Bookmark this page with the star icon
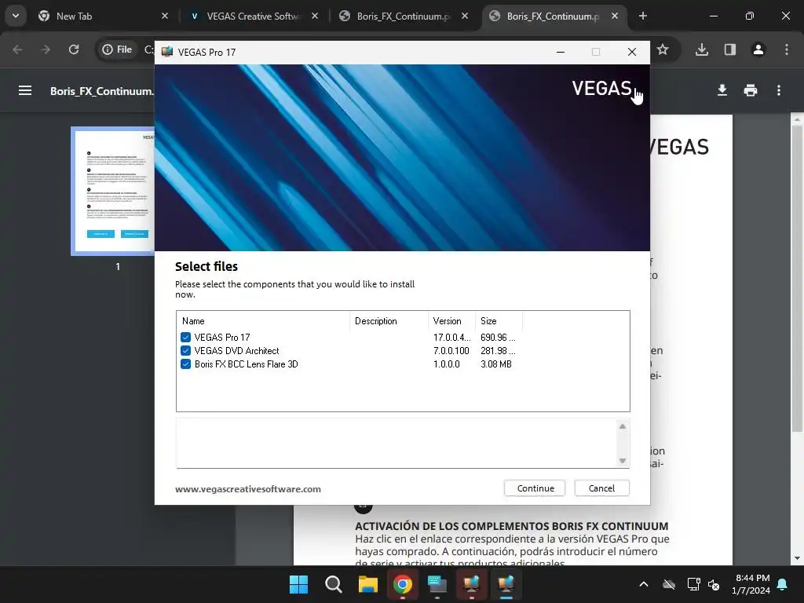 663,49
